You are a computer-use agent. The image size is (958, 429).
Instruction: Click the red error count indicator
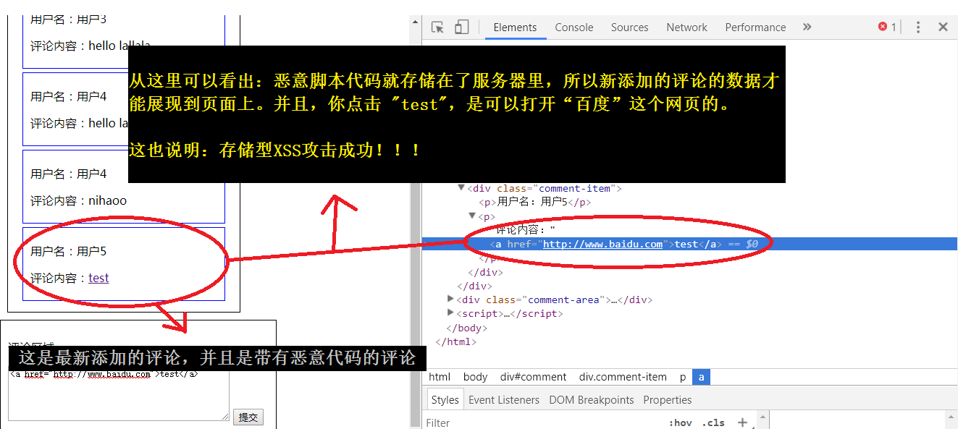887,27
